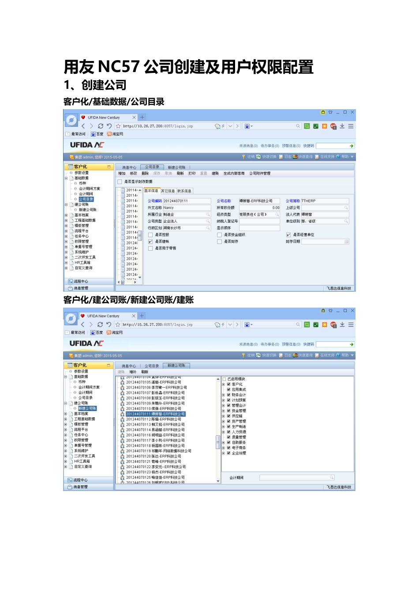This screenshot has width=419, height=594.
Task: Click 在线支持 icon in 公司目录 screenshot
Action: (317, 157)
